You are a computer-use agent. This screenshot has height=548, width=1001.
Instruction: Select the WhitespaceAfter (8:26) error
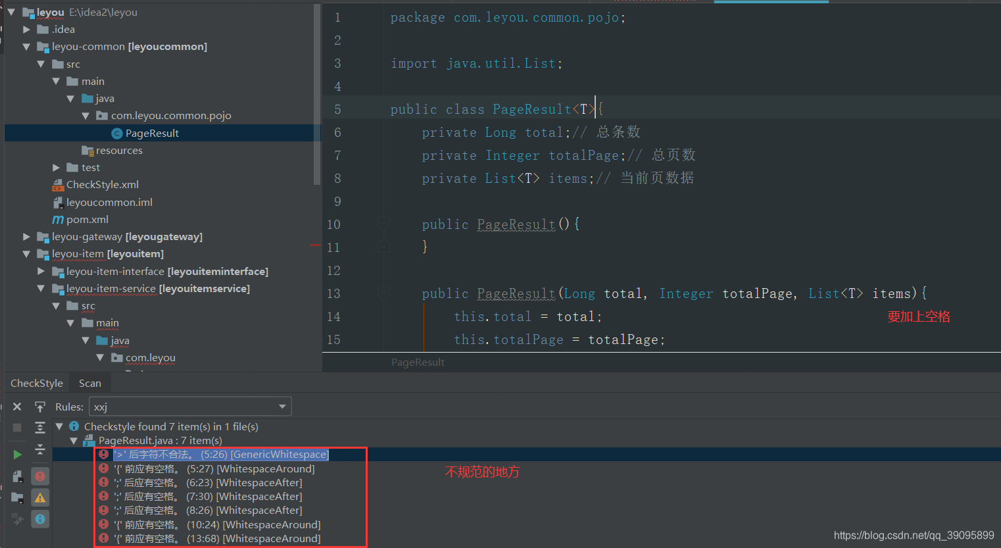pos(208,510)
